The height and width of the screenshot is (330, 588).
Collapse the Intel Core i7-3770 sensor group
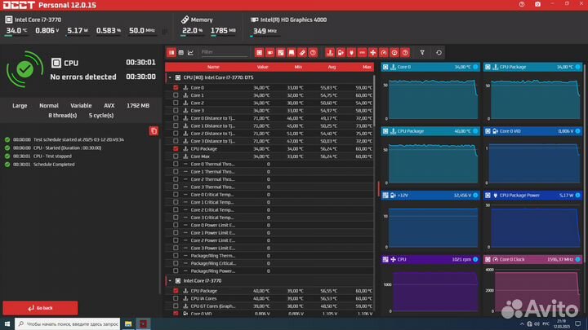click(x=169, y=280)
